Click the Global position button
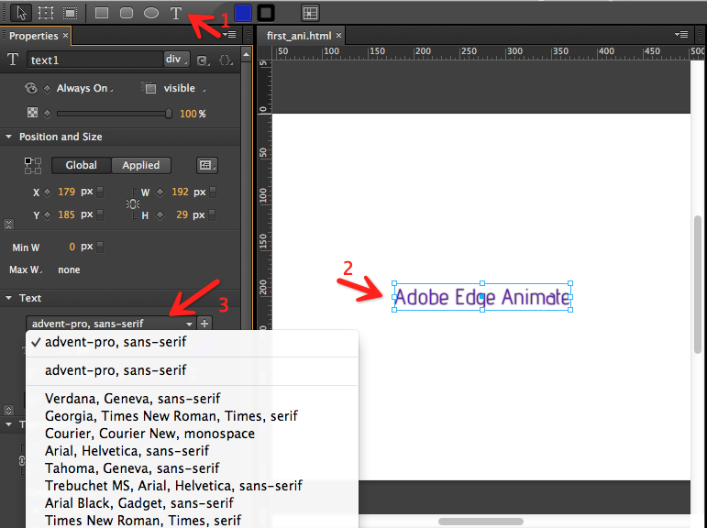This screenshot has width=707, height=528. 82,165
